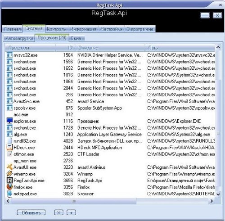The height and width of the screenshot is (221, 225).
Task: Click the vertical scrollbar down arrow
Action: (x=218, y=194)
